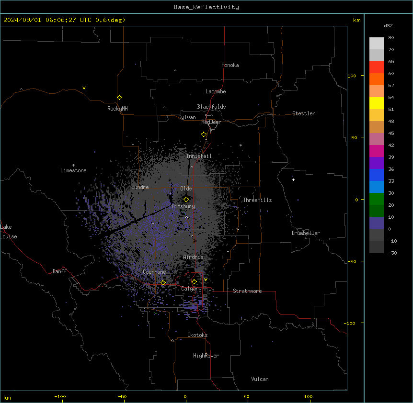The image size is (413, 403).
Task: Click the Olds label
Action: click(186, 189)
